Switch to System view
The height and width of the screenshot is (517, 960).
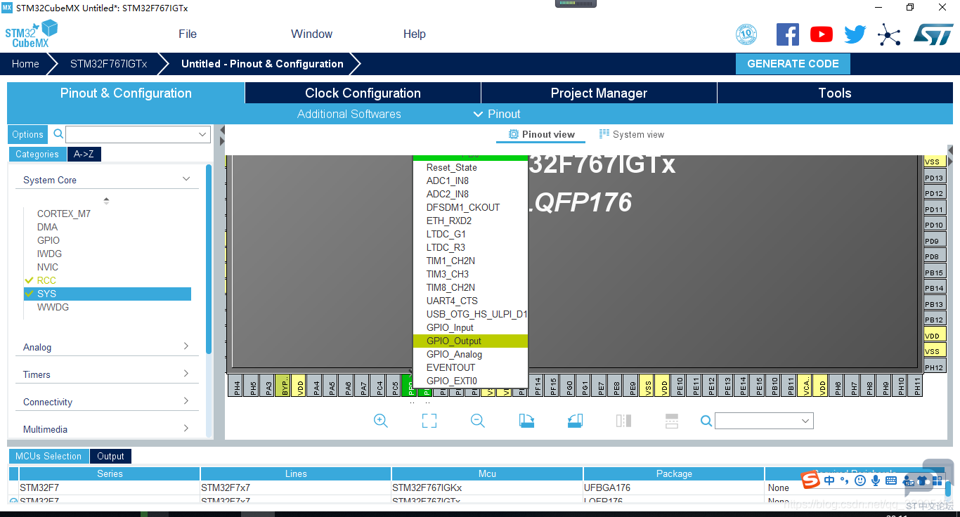click(631, 134)
